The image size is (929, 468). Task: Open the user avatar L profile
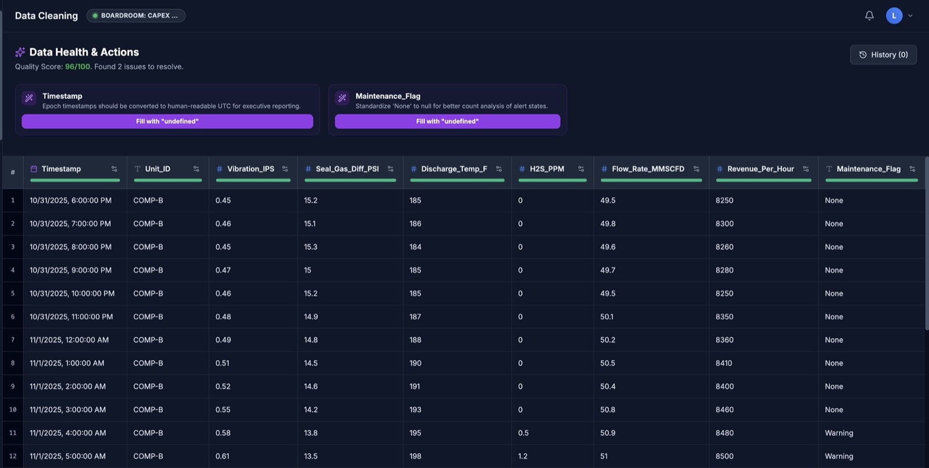coord(894,16)
